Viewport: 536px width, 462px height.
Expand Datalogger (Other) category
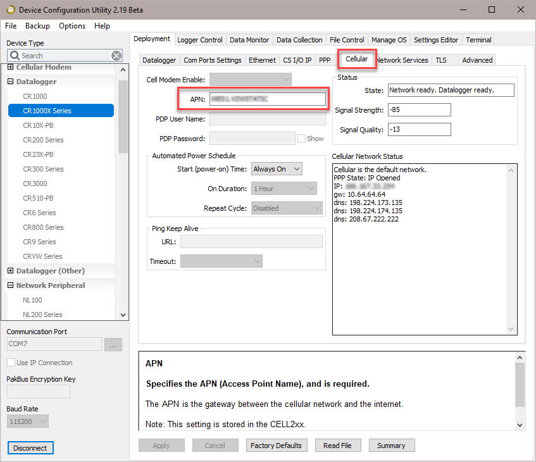(x=11, y=271)
